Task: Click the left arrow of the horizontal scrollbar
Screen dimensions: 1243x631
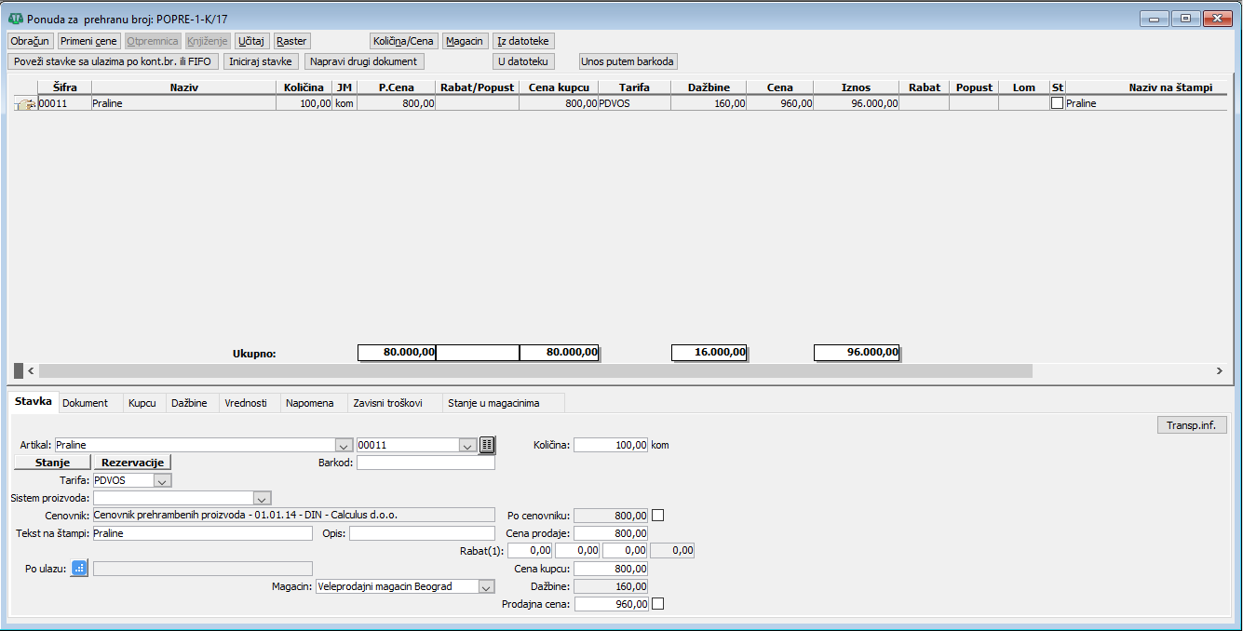Action: pyautogui.click(x=31, y=370)
